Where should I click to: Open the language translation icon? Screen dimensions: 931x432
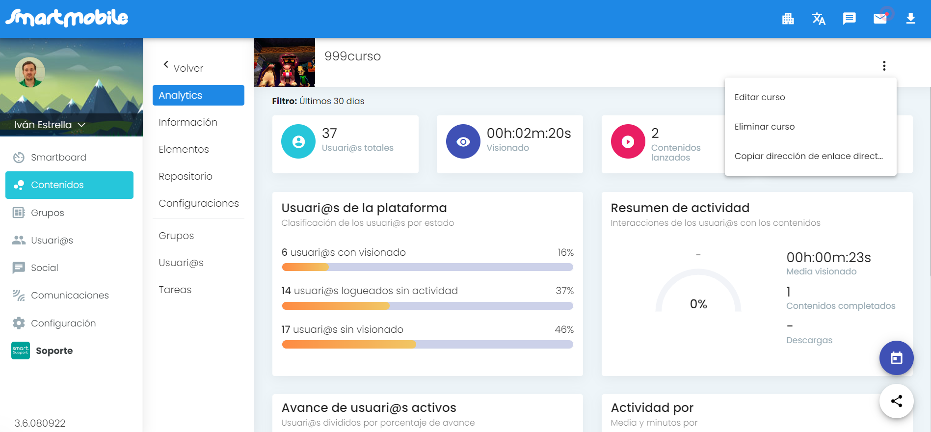point(818,19)
